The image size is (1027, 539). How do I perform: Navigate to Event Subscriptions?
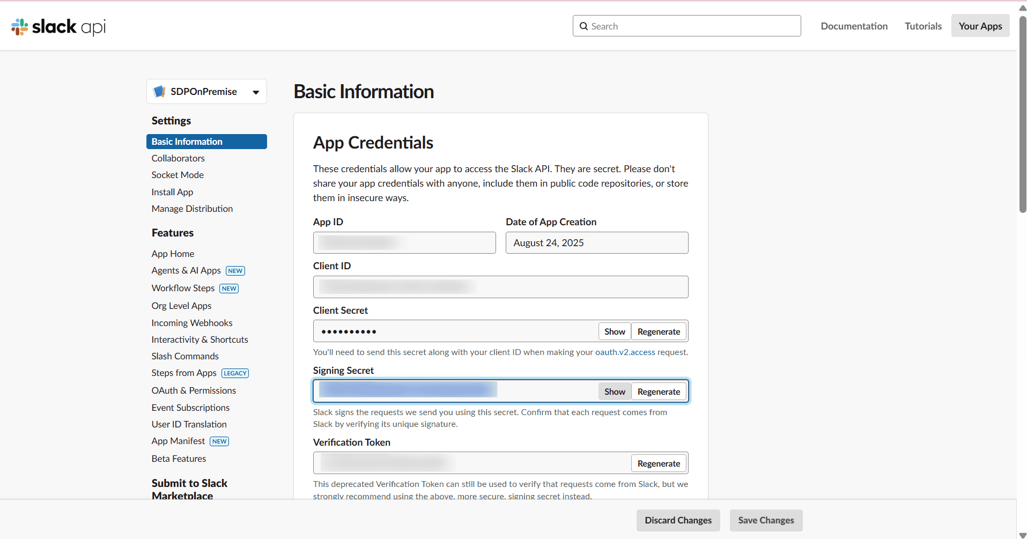(190, 408)
